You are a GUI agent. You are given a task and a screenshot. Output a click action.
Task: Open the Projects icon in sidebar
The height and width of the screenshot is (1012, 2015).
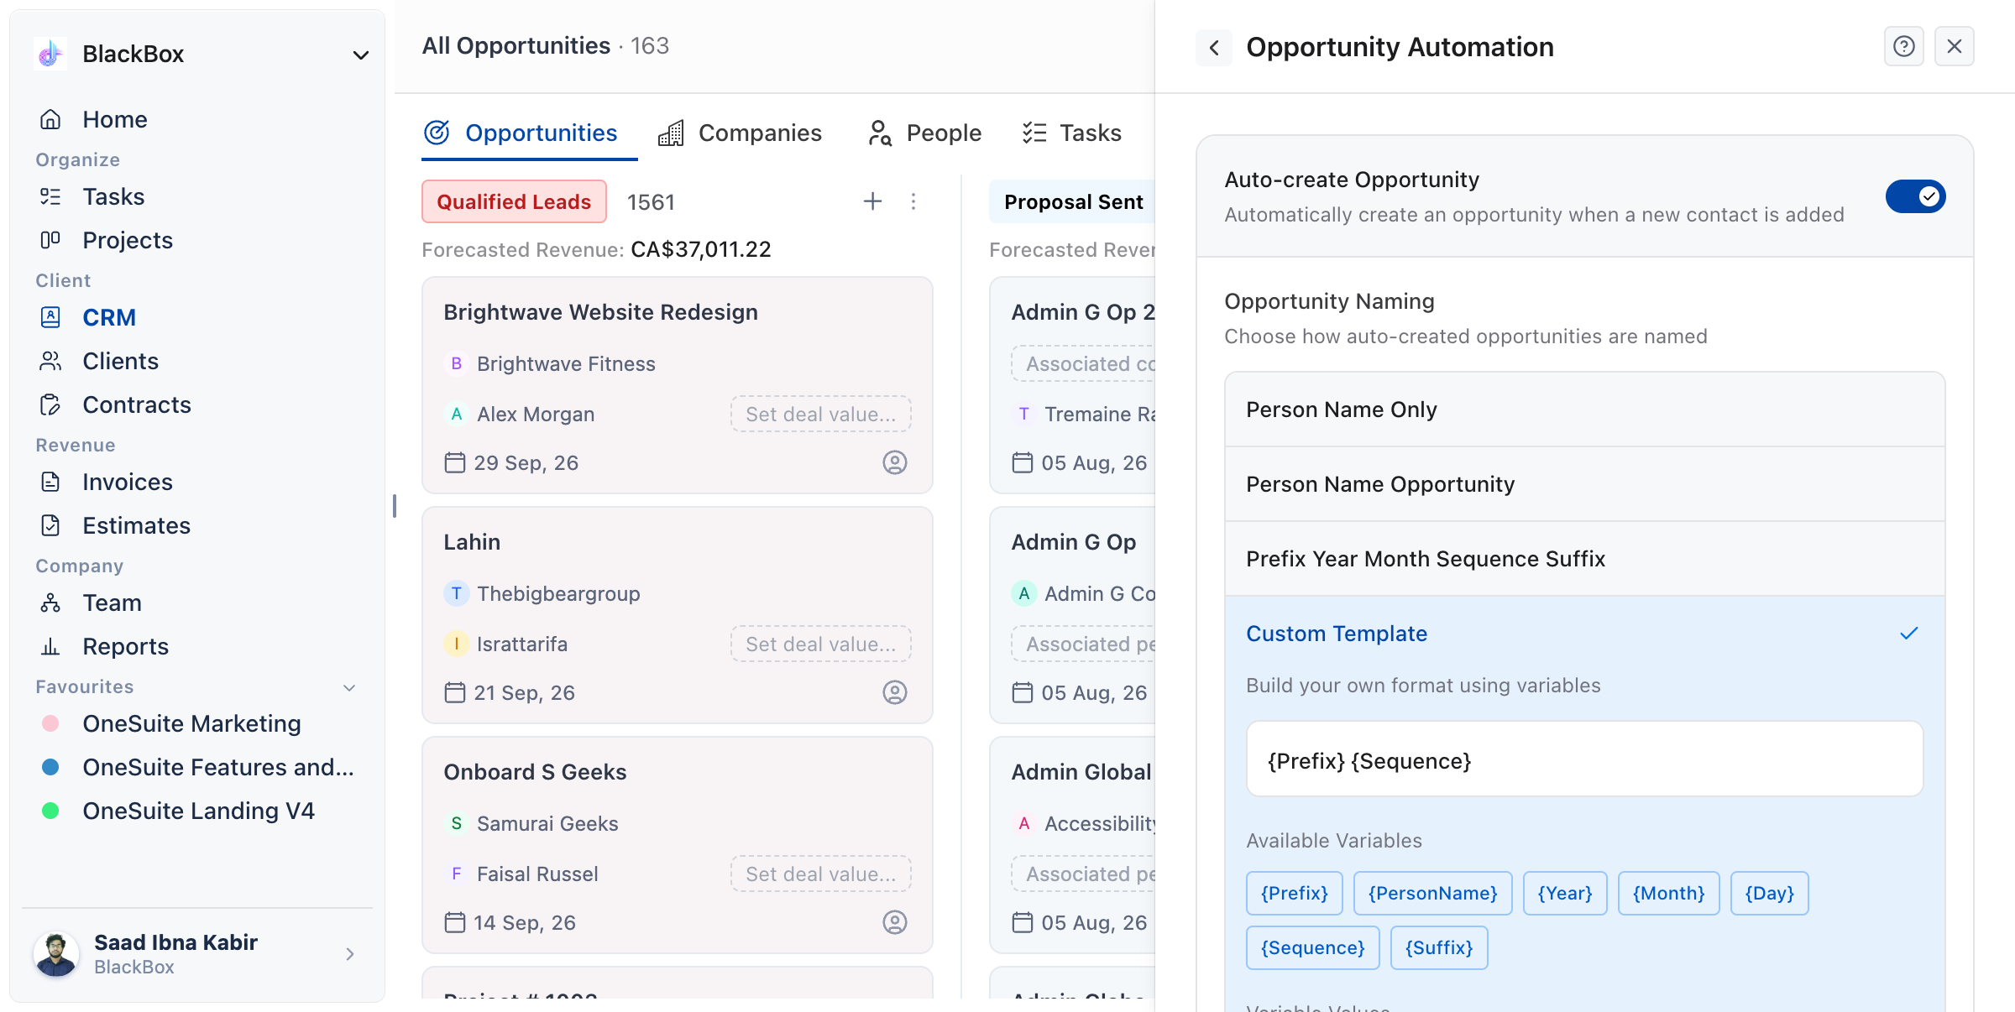[x=50, y=240]
